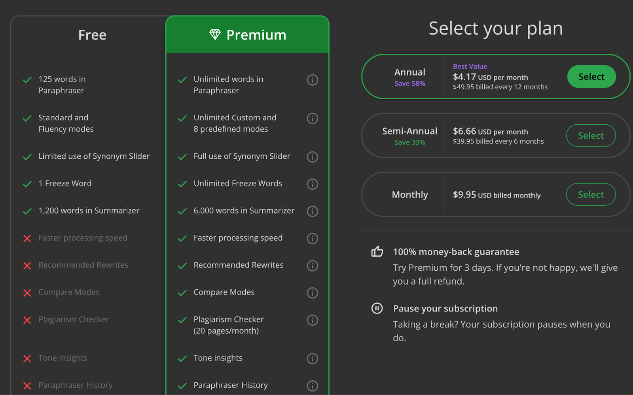Open info icon for Tone insights
633x395 pixels.
(313, 359)
